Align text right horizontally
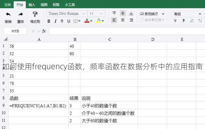 (131, 20)
